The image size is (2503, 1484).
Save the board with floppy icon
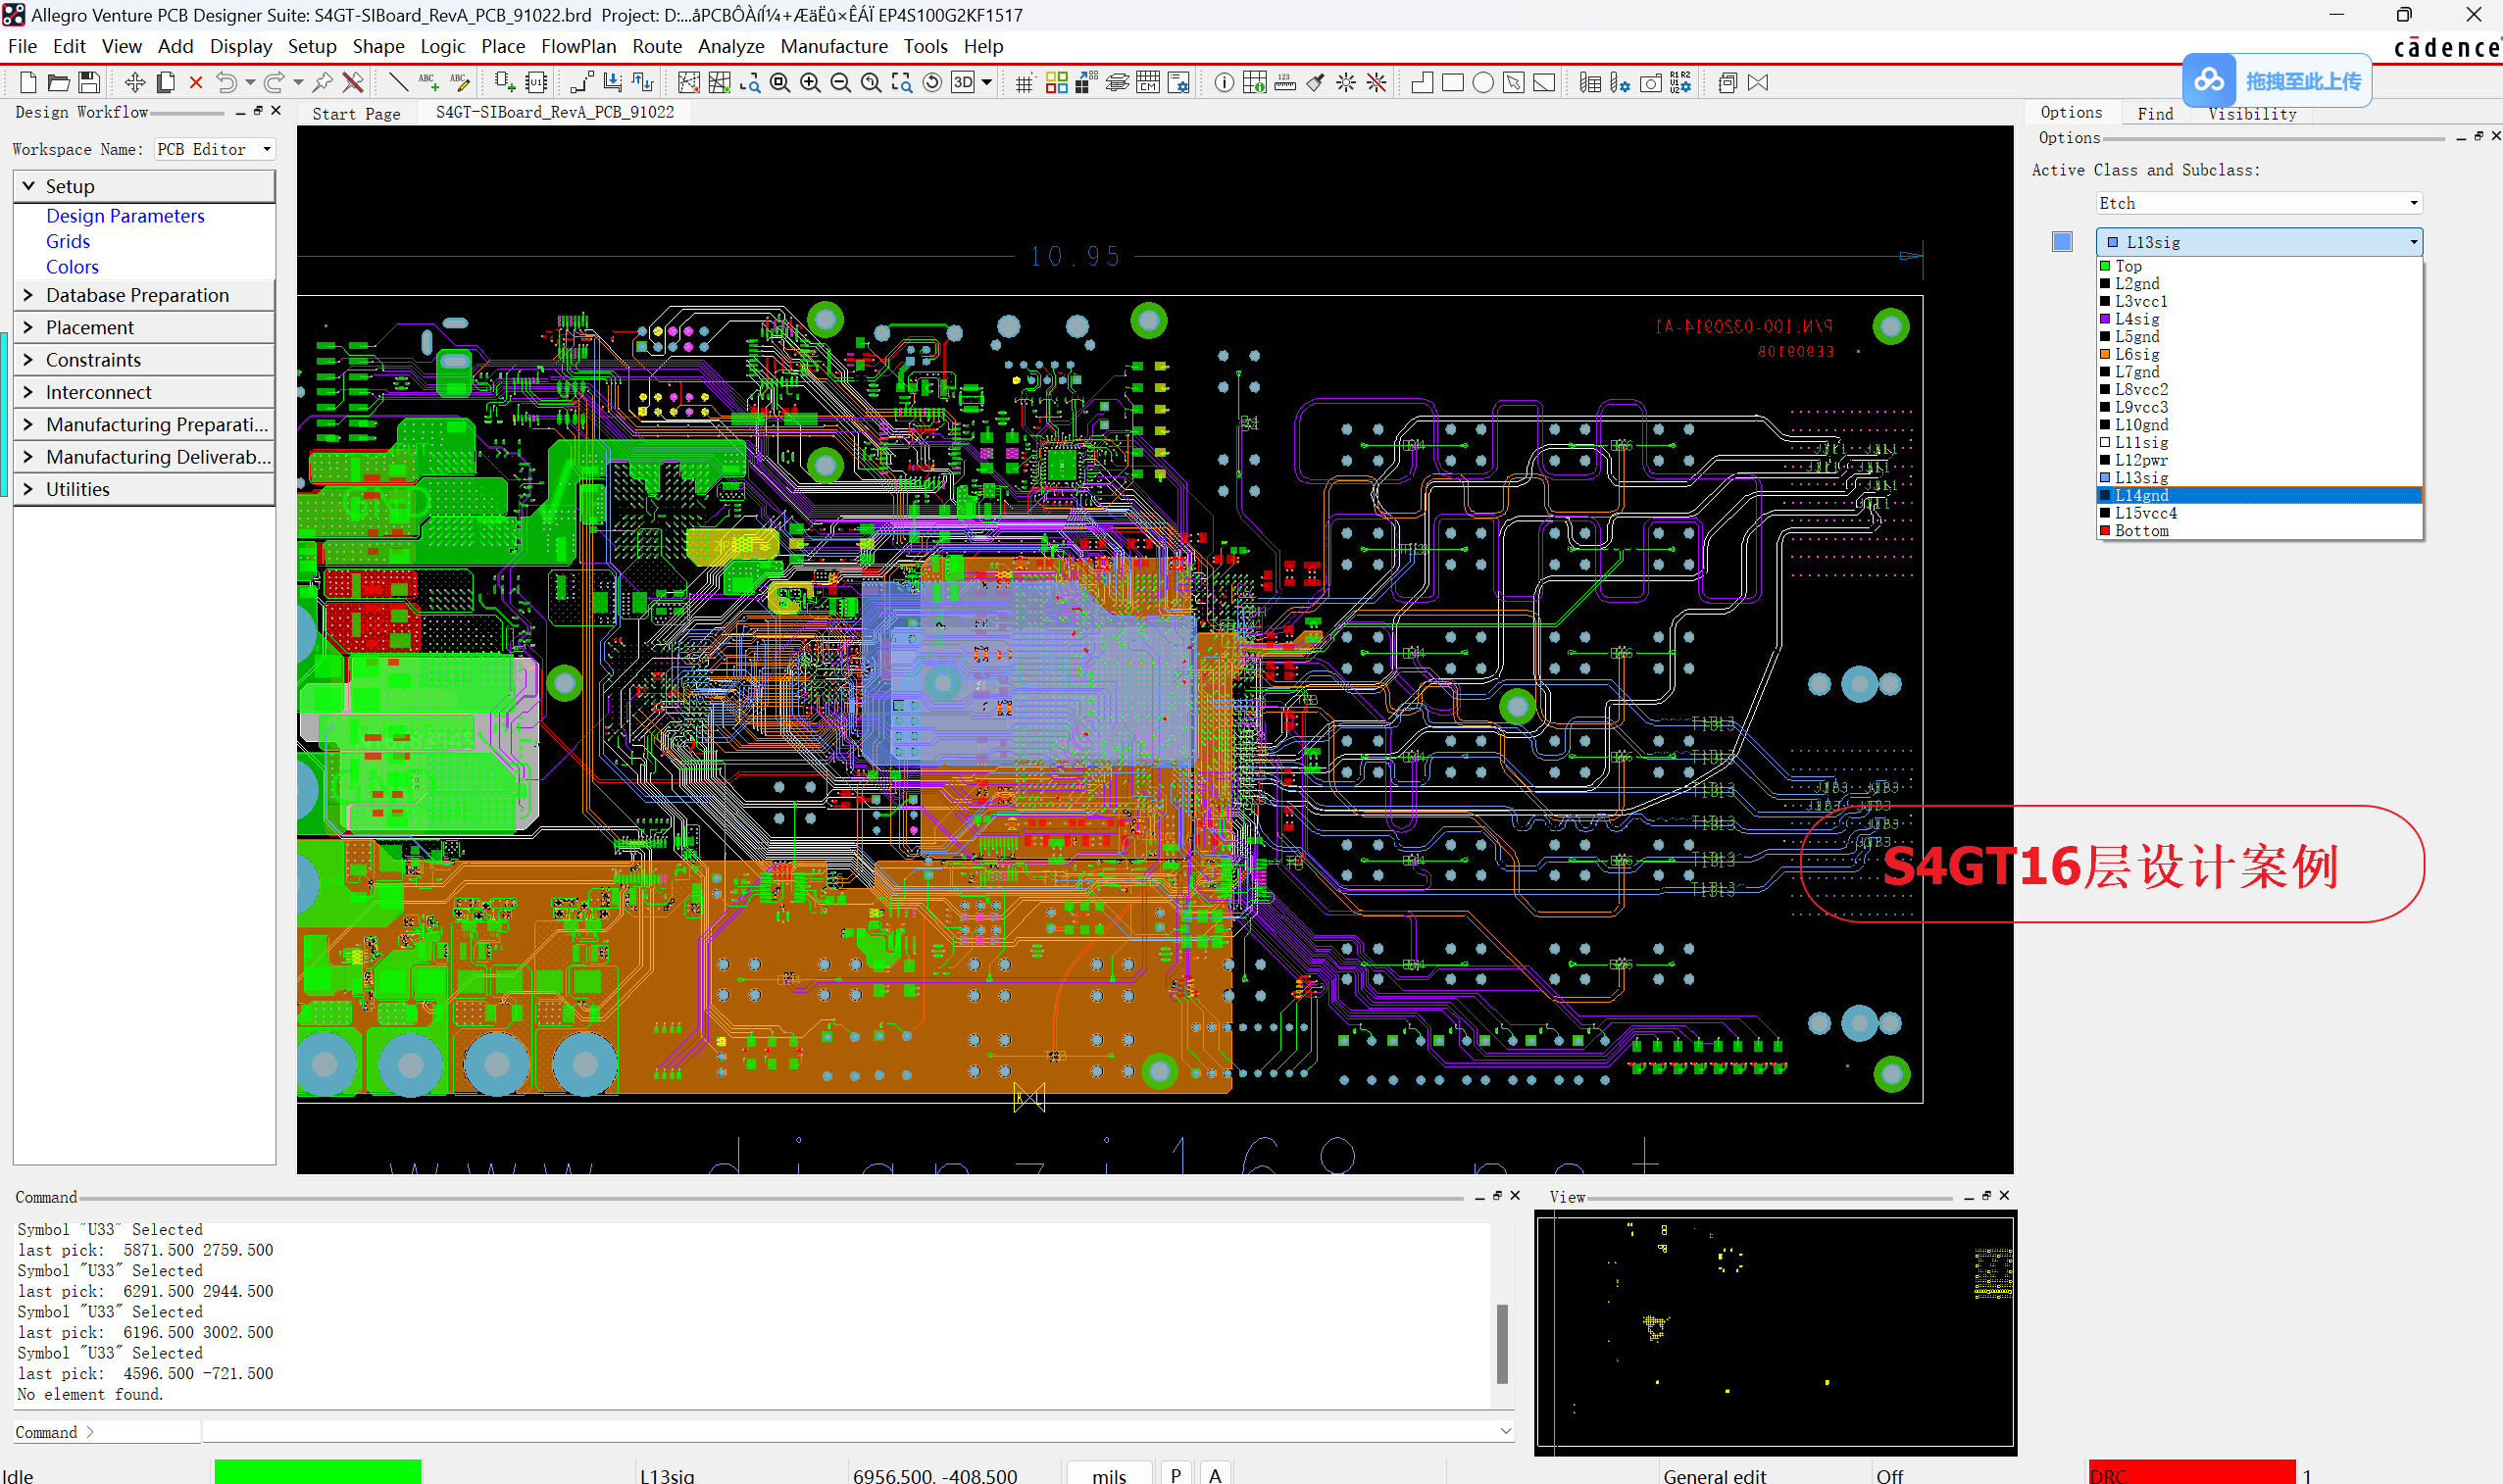tap(89, 83)
